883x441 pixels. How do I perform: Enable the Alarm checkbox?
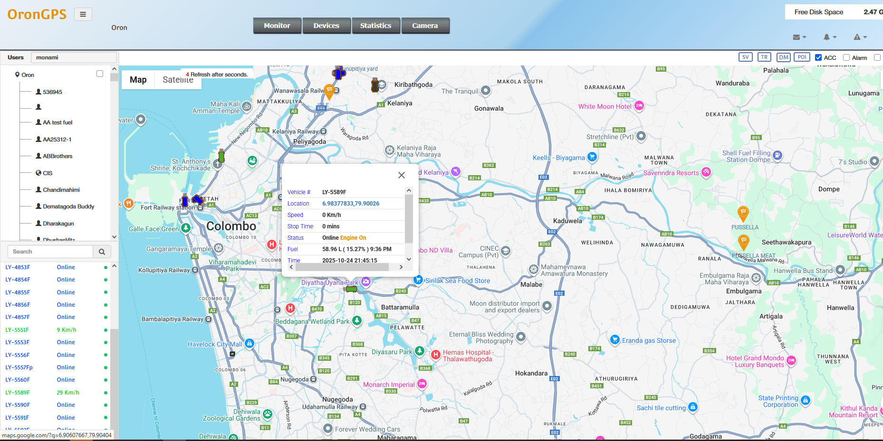[x=846, y=57]
